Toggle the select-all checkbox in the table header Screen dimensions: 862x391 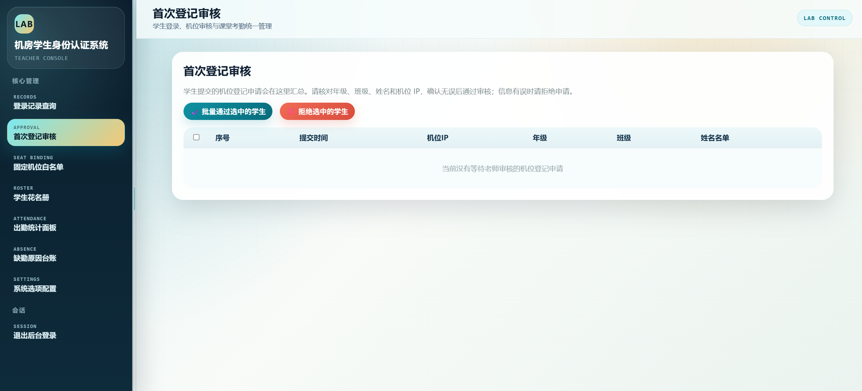(x=196, y=137)
